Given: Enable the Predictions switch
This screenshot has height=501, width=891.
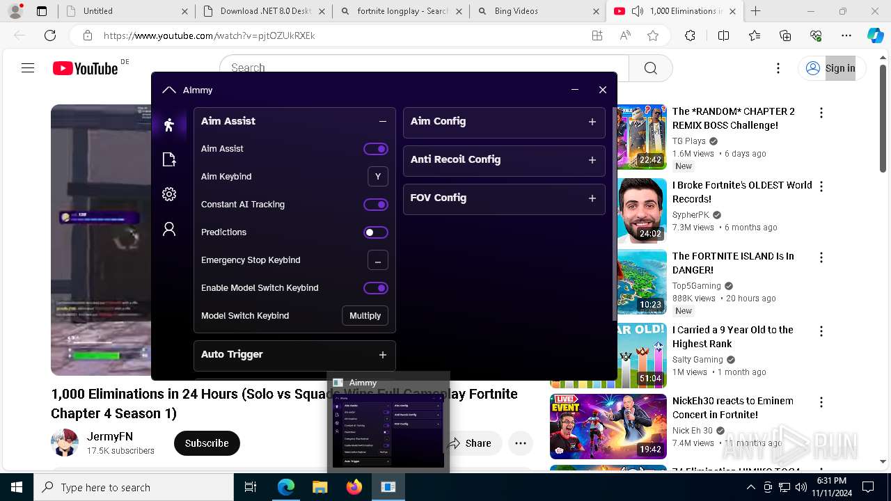Looking at the screenshot, I should (376, 232).
